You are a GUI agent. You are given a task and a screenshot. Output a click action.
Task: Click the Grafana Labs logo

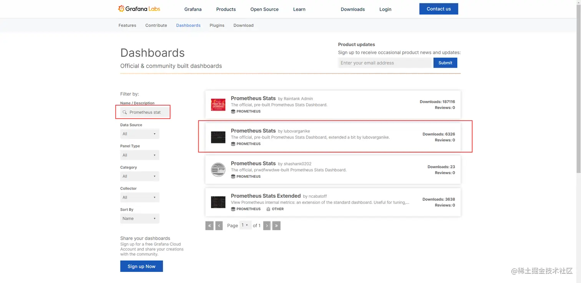[x=139, y=8]
